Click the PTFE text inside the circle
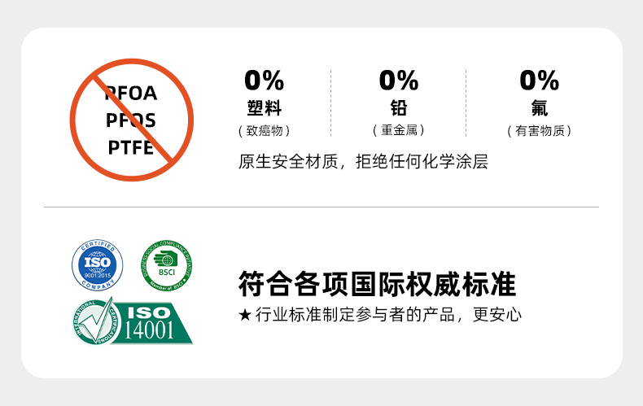 (130, 147)
